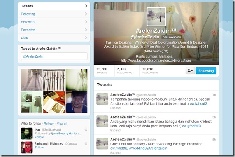Open the smiling man selfie thumbnail
The image size is (235, 157).
(76, 102)
